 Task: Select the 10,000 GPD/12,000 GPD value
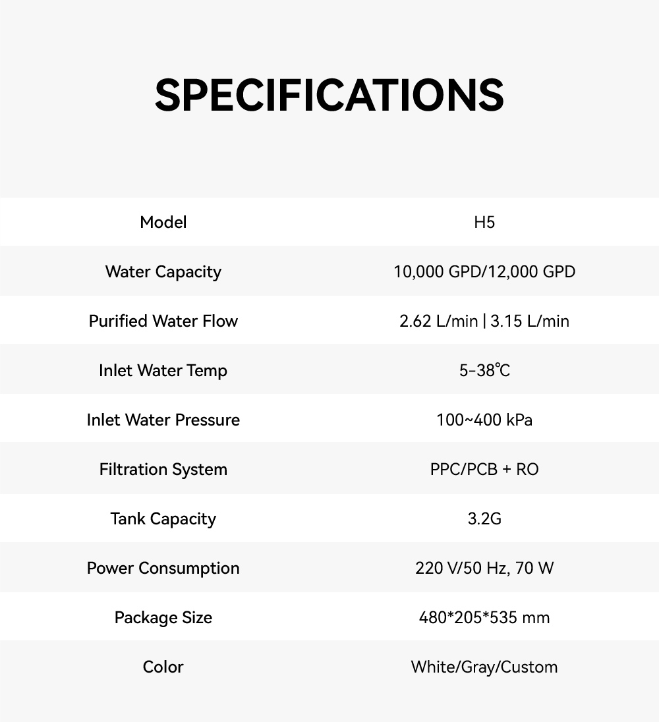[x=484, y=271]
